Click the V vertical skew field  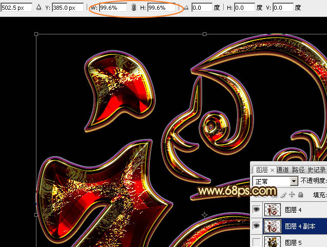pos(283,8)
